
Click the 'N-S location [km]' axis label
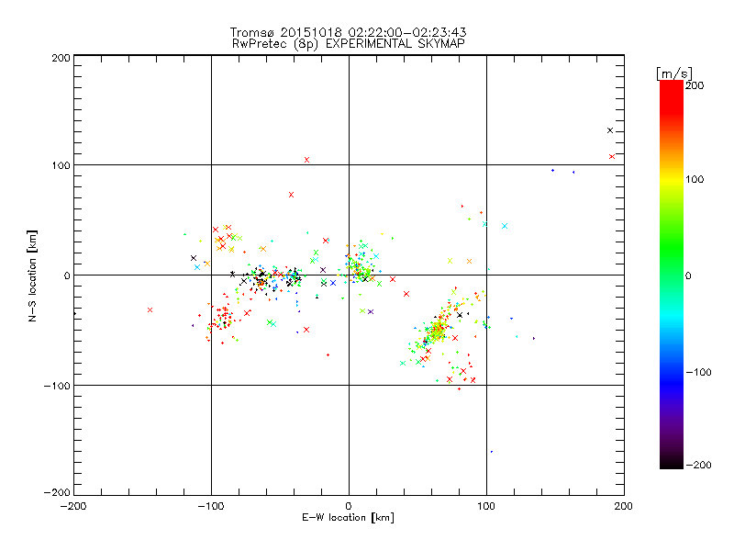(x=32, y=275)
